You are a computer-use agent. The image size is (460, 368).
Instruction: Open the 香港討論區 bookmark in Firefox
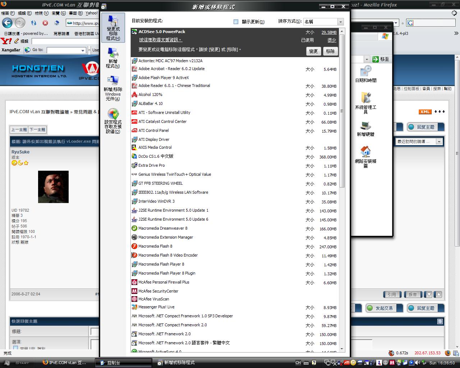click(87, 33)
